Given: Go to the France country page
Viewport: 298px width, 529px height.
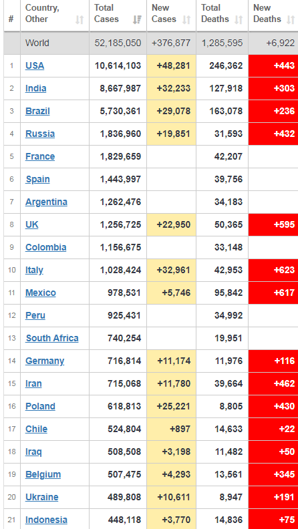Looking at the screenshot, I should (x=40, y=156).
